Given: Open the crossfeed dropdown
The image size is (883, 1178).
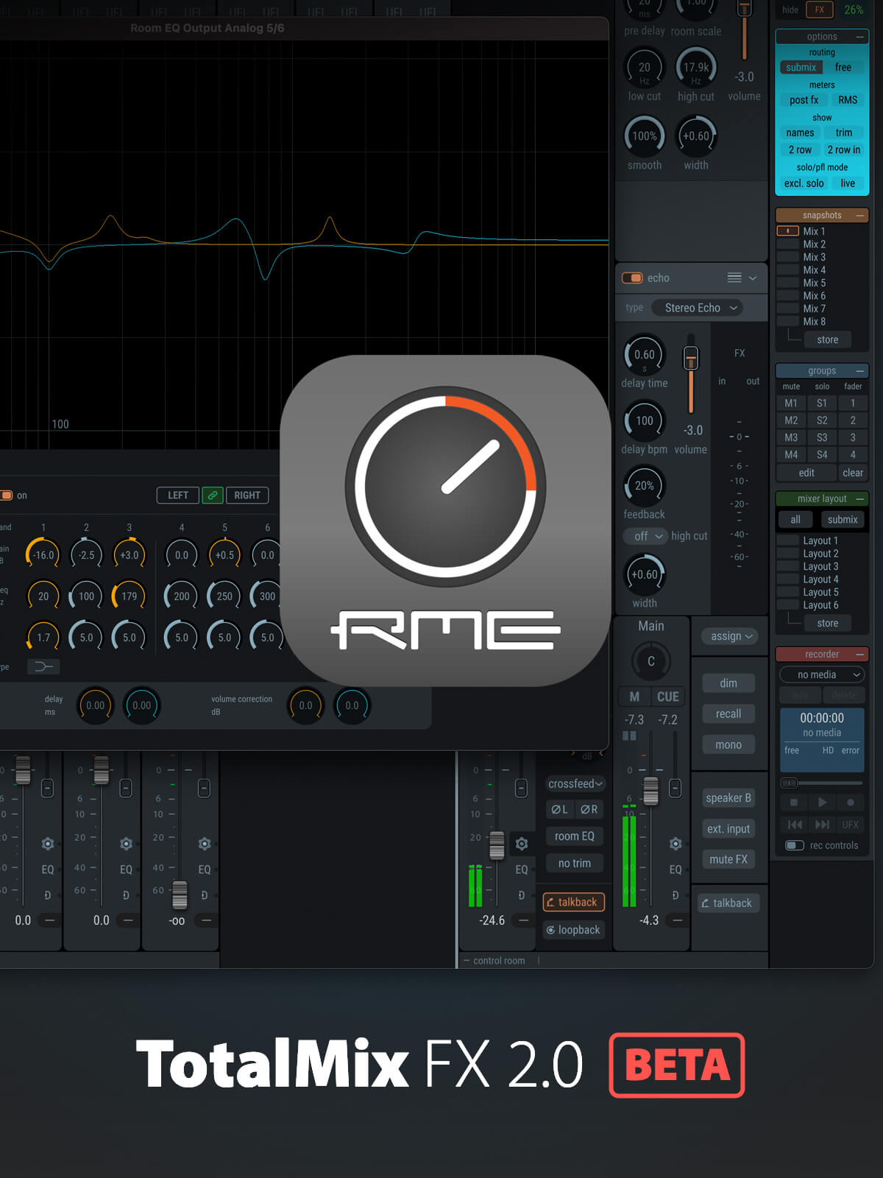Looking at the screenshot, I should coord(575,783).
